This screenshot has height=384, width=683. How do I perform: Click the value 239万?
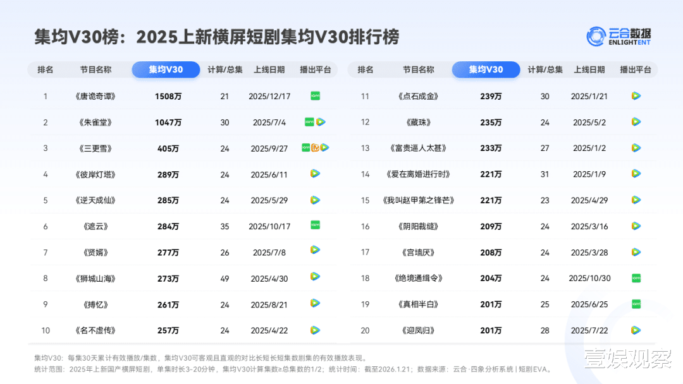click(x=491, y=96)
